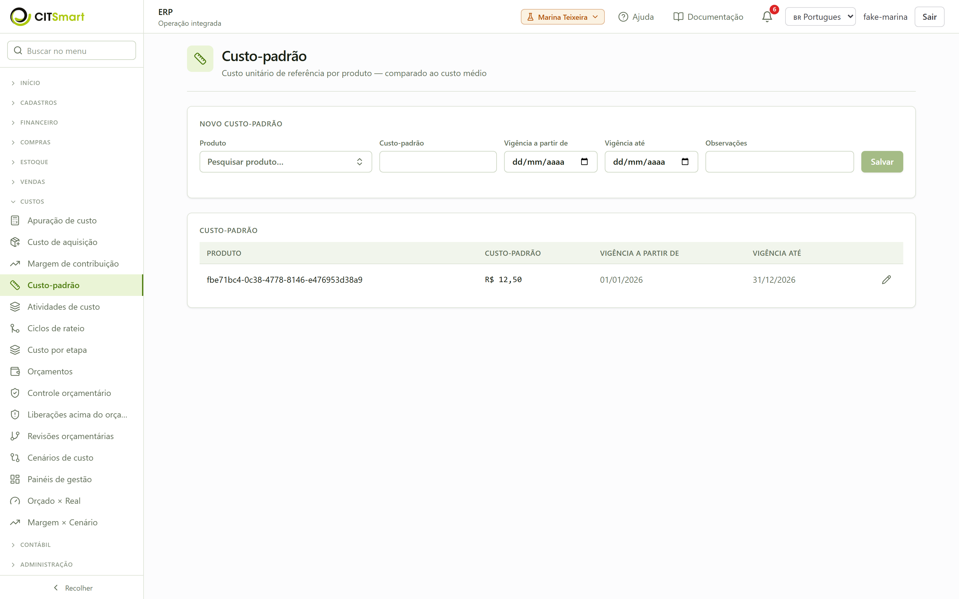Focus the Buscar no menu search field
Image resolution: width=959 pixels, height=599 pixels.
coord(72,50)
